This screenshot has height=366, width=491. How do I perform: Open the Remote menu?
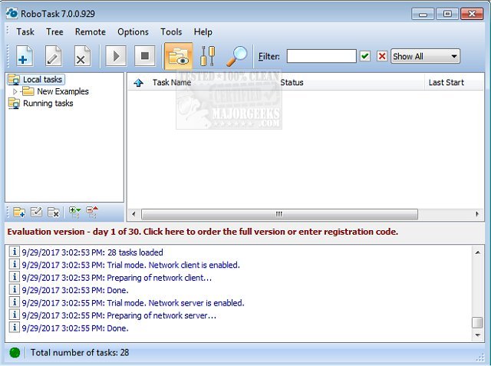point(91,31)
